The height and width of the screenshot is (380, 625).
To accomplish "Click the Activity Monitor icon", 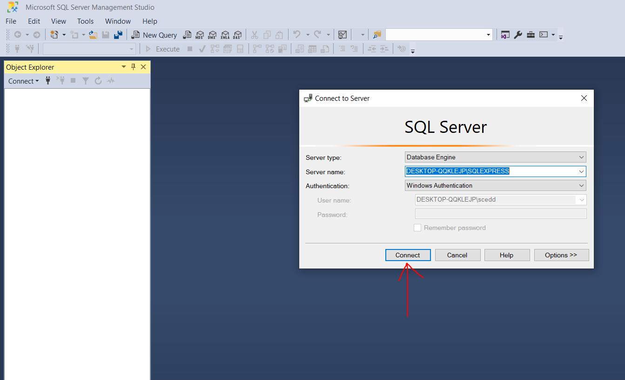I will (343, 35).
